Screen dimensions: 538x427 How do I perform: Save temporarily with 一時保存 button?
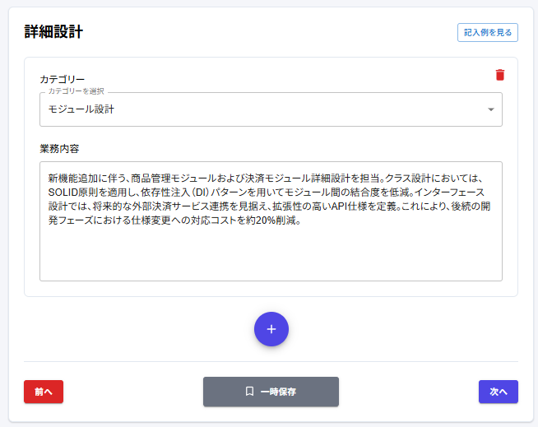(x=271, y=392)
